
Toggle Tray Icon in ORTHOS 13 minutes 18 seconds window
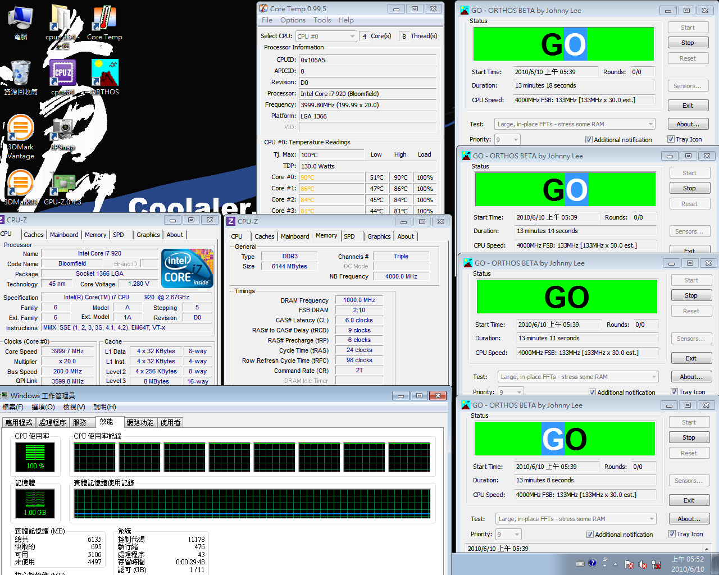(x=685, y=139)
